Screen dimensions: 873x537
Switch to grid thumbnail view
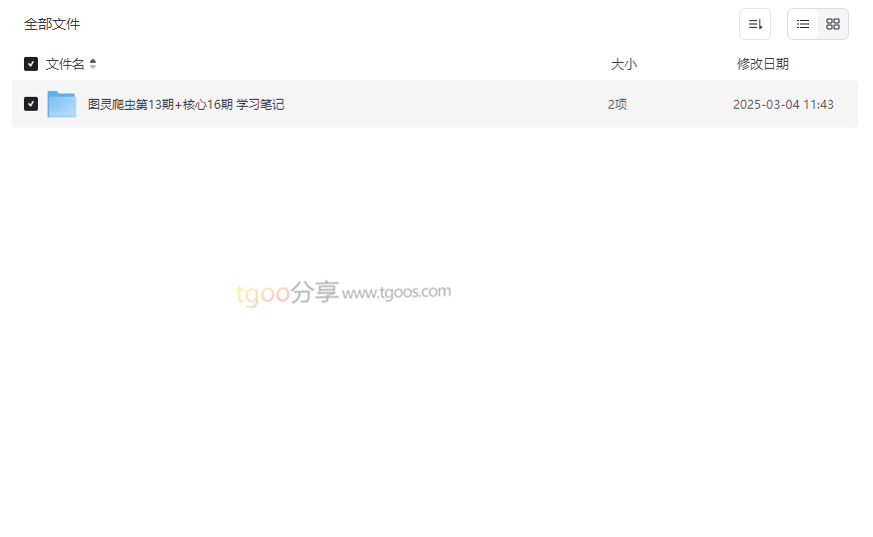click(x=832, y=24)
